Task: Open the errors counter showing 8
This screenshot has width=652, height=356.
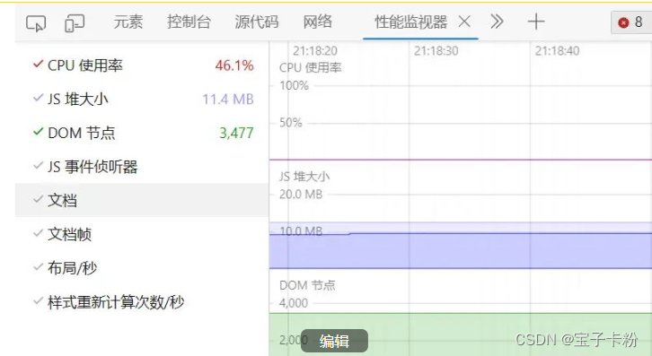Action: pos(630,22)
